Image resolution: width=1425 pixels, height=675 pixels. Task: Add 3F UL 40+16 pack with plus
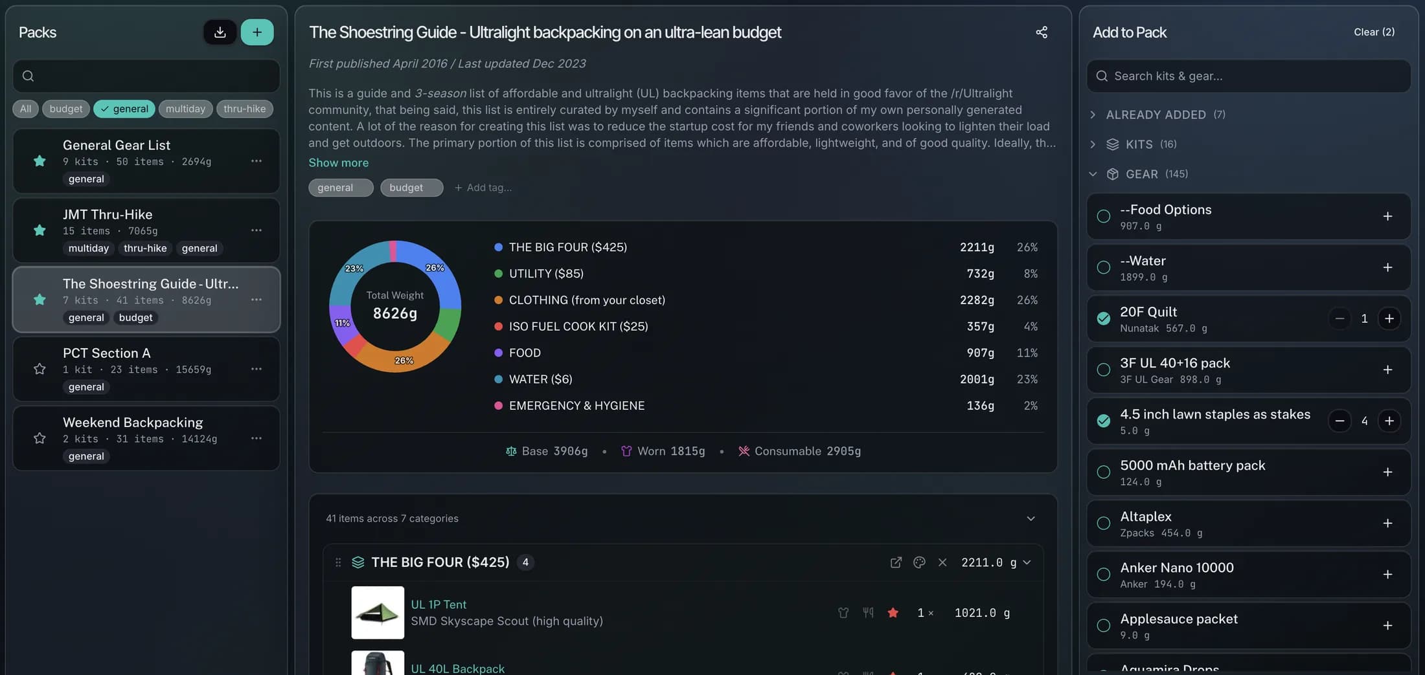click(1387, 370)
